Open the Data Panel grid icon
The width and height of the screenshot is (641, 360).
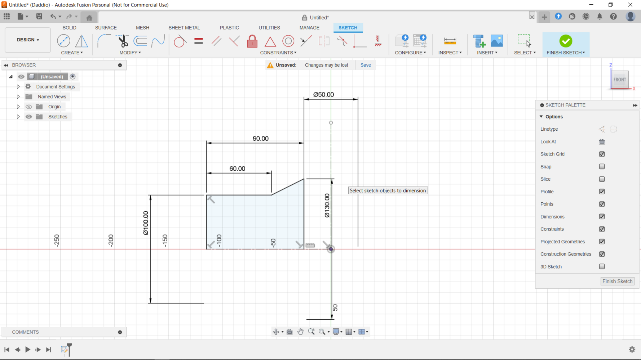point(7,17)
